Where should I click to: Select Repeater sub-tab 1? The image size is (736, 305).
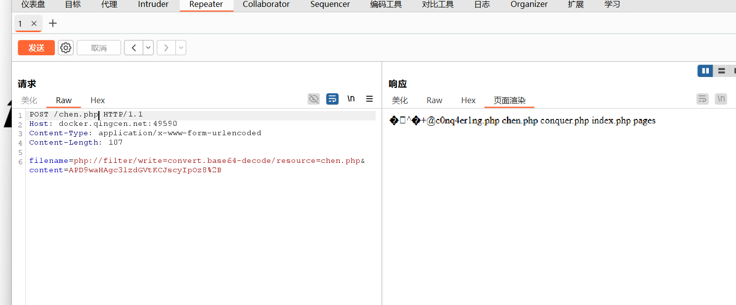20,24
